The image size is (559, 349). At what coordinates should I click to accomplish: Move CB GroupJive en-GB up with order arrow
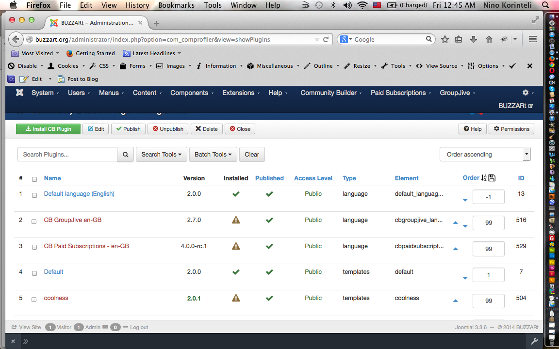455,222
